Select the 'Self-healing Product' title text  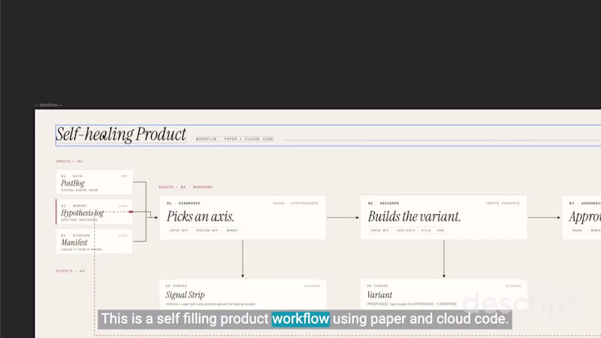click(121, 134)
